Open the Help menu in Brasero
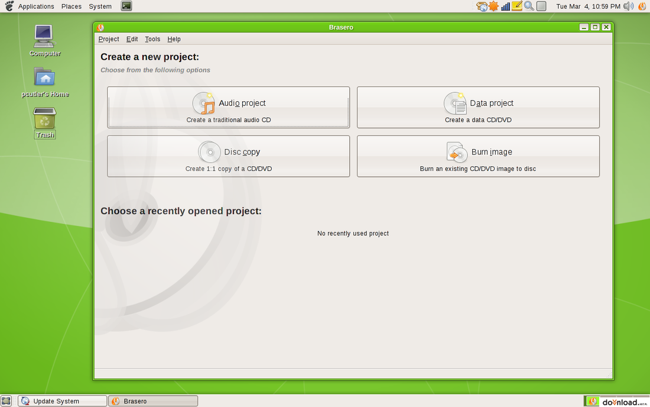 [174, 39]
